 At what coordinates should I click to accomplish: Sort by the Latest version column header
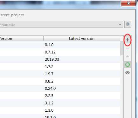pyautogui.click(x=82, y=39)
